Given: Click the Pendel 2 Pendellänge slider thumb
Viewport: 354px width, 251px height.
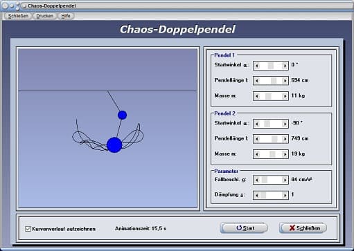Looking at the screenshot, I should 274,139.
